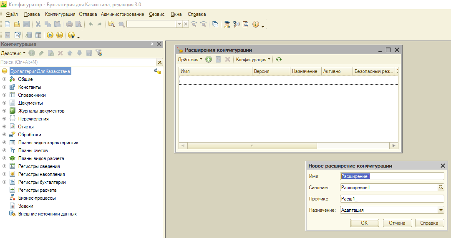Expand the Справочники tree node
The width and height of the screenshot is (451, 238).
[x=4, y=95]
